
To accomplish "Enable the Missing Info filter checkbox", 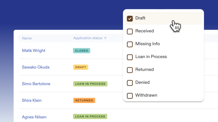I will (130, 44).
